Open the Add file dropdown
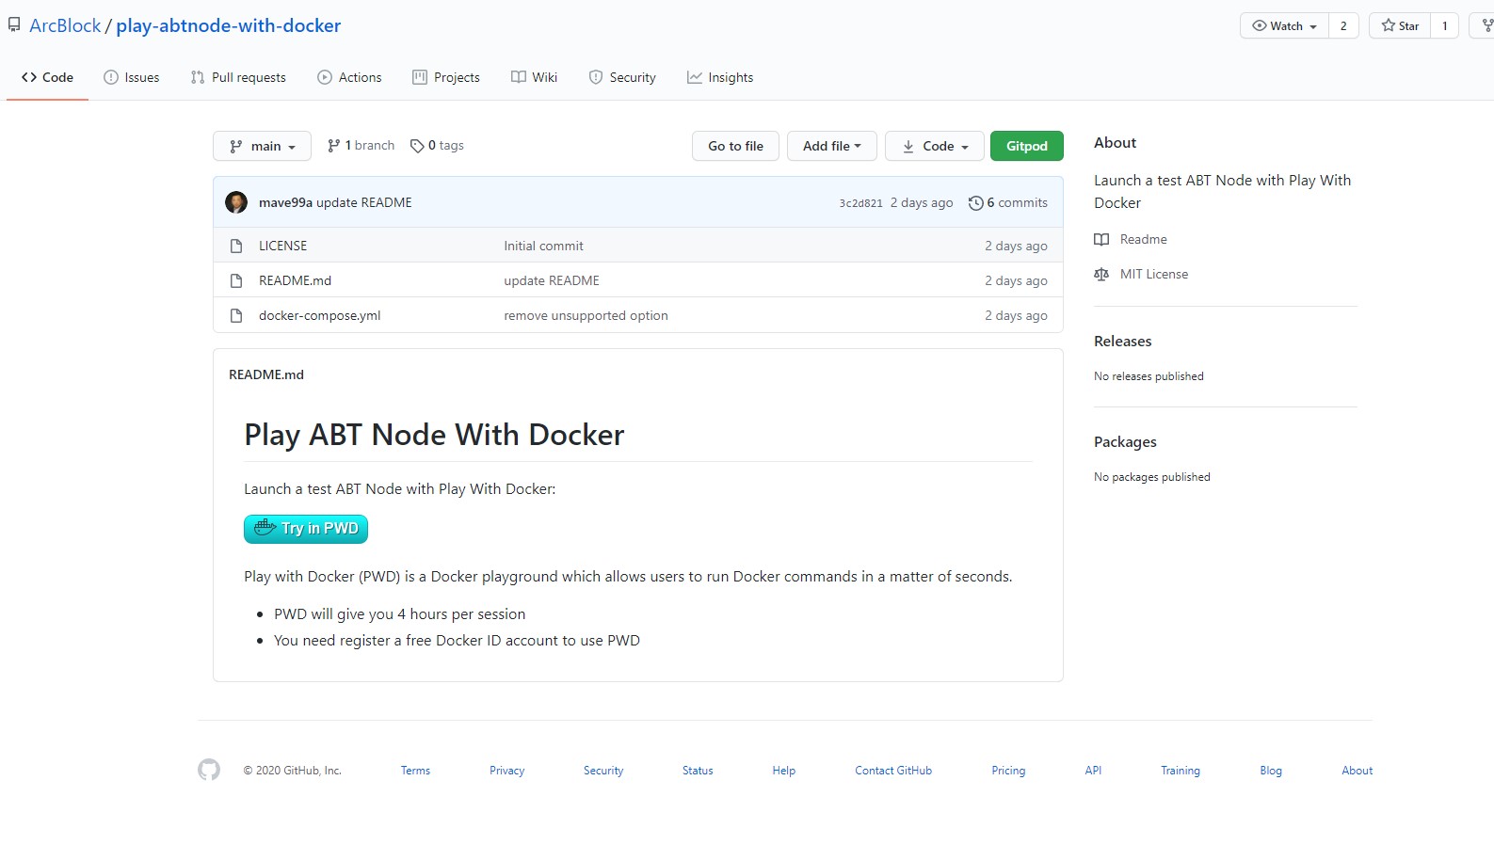 pyautogui.click(x=831, y=147)
